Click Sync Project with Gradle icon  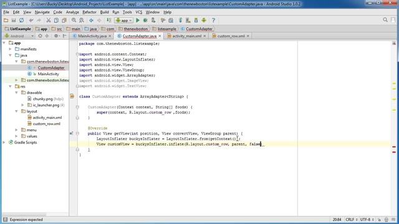point(180,21)
